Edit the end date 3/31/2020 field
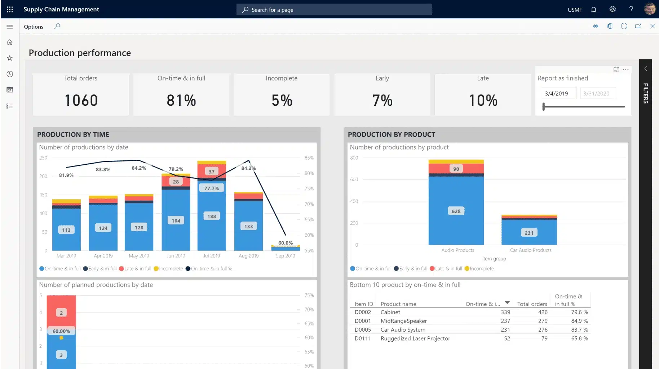This screenshot has height=369, width=659. click(597, 94)
